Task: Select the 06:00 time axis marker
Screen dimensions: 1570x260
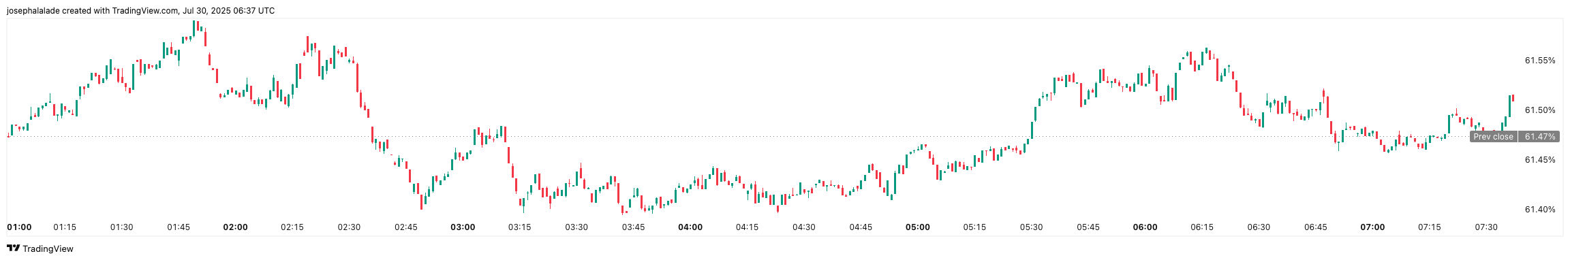Action: click(x=1145, y=227)
